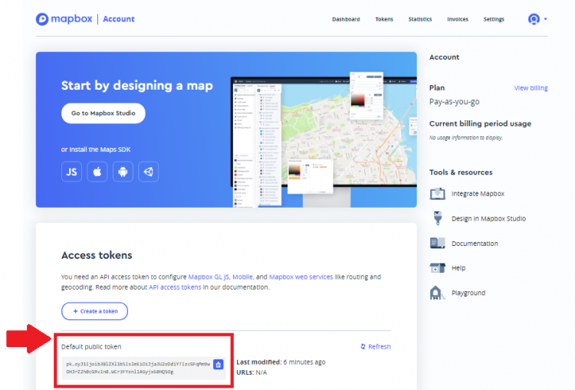Viewport: 575px width, 390px height.
Task: Click the Refresh token icon
Action: pos(363,346)
